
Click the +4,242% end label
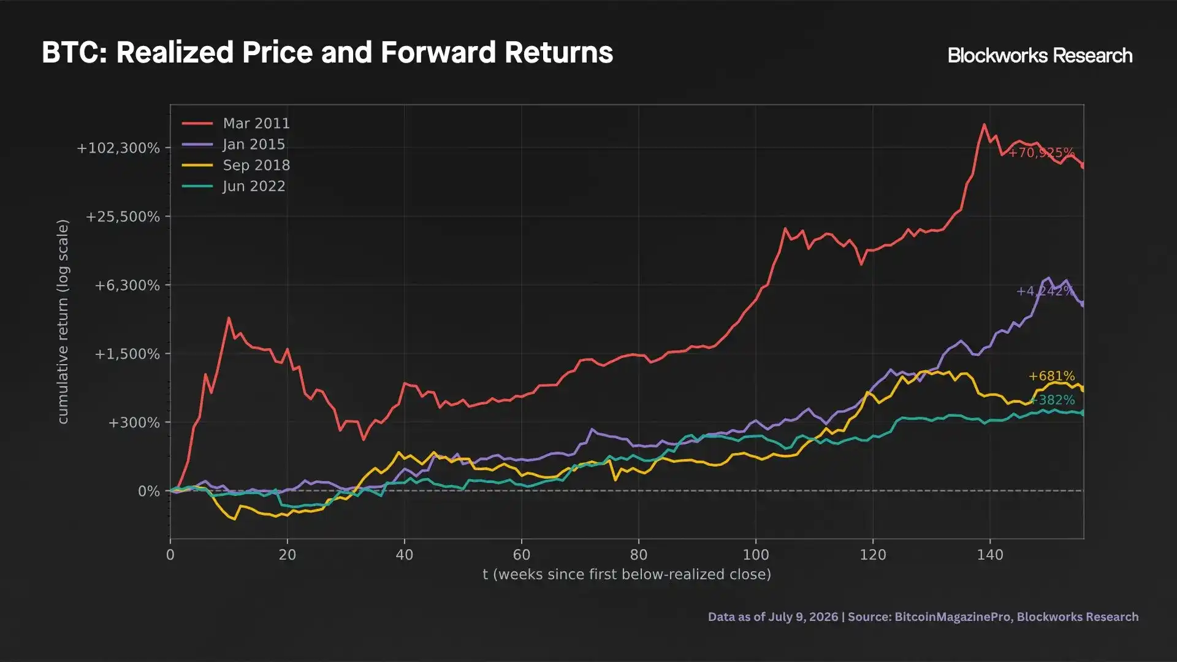[1045, 291]
